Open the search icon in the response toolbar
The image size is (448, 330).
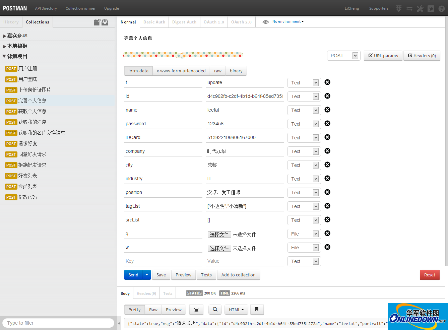215,309
